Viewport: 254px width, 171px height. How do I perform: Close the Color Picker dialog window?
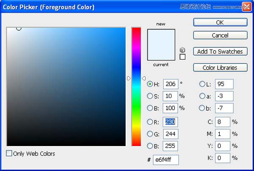point(246,7)
